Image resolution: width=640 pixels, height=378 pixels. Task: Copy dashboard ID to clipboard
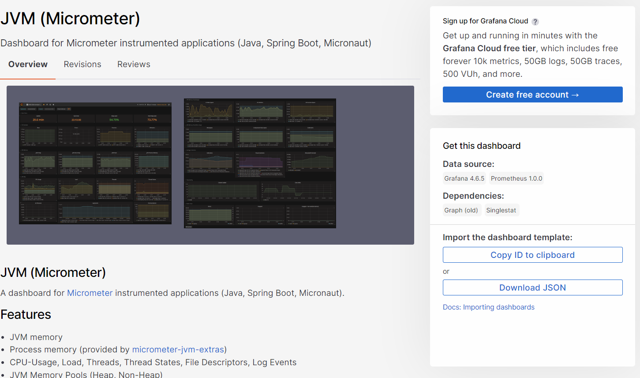click(532, 255)
